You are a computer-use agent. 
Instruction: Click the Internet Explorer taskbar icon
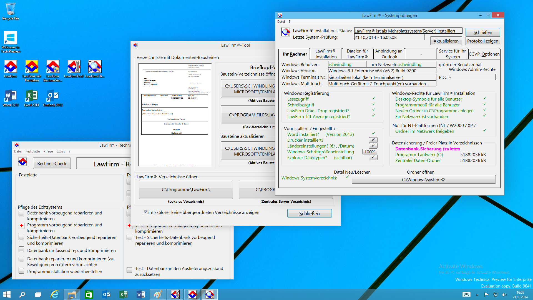55,294
